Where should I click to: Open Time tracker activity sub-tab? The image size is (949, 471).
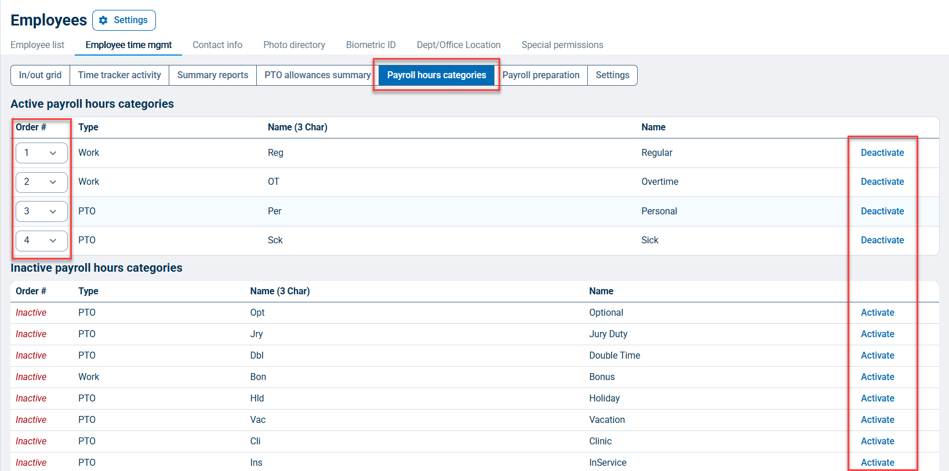coord(119,75)
